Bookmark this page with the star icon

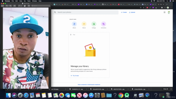[x=144, y=8]
